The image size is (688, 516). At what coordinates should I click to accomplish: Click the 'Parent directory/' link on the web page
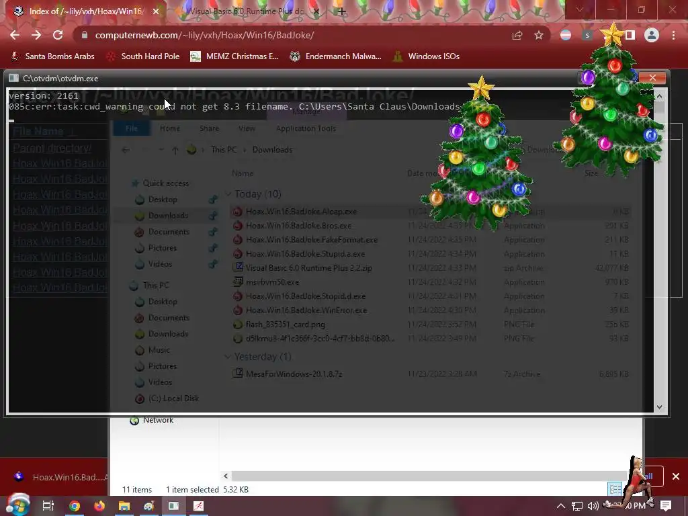click(52, 148)
